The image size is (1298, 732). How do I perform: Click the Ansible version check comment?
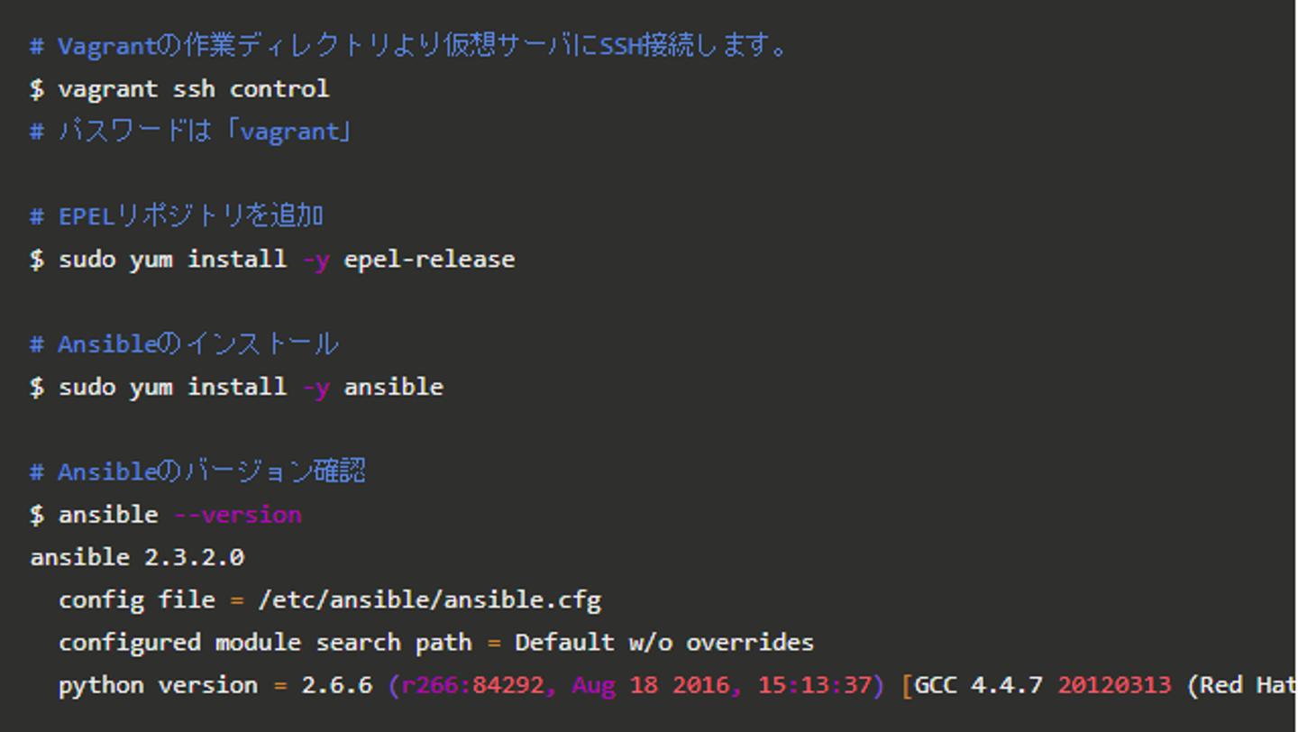point(198,471)
